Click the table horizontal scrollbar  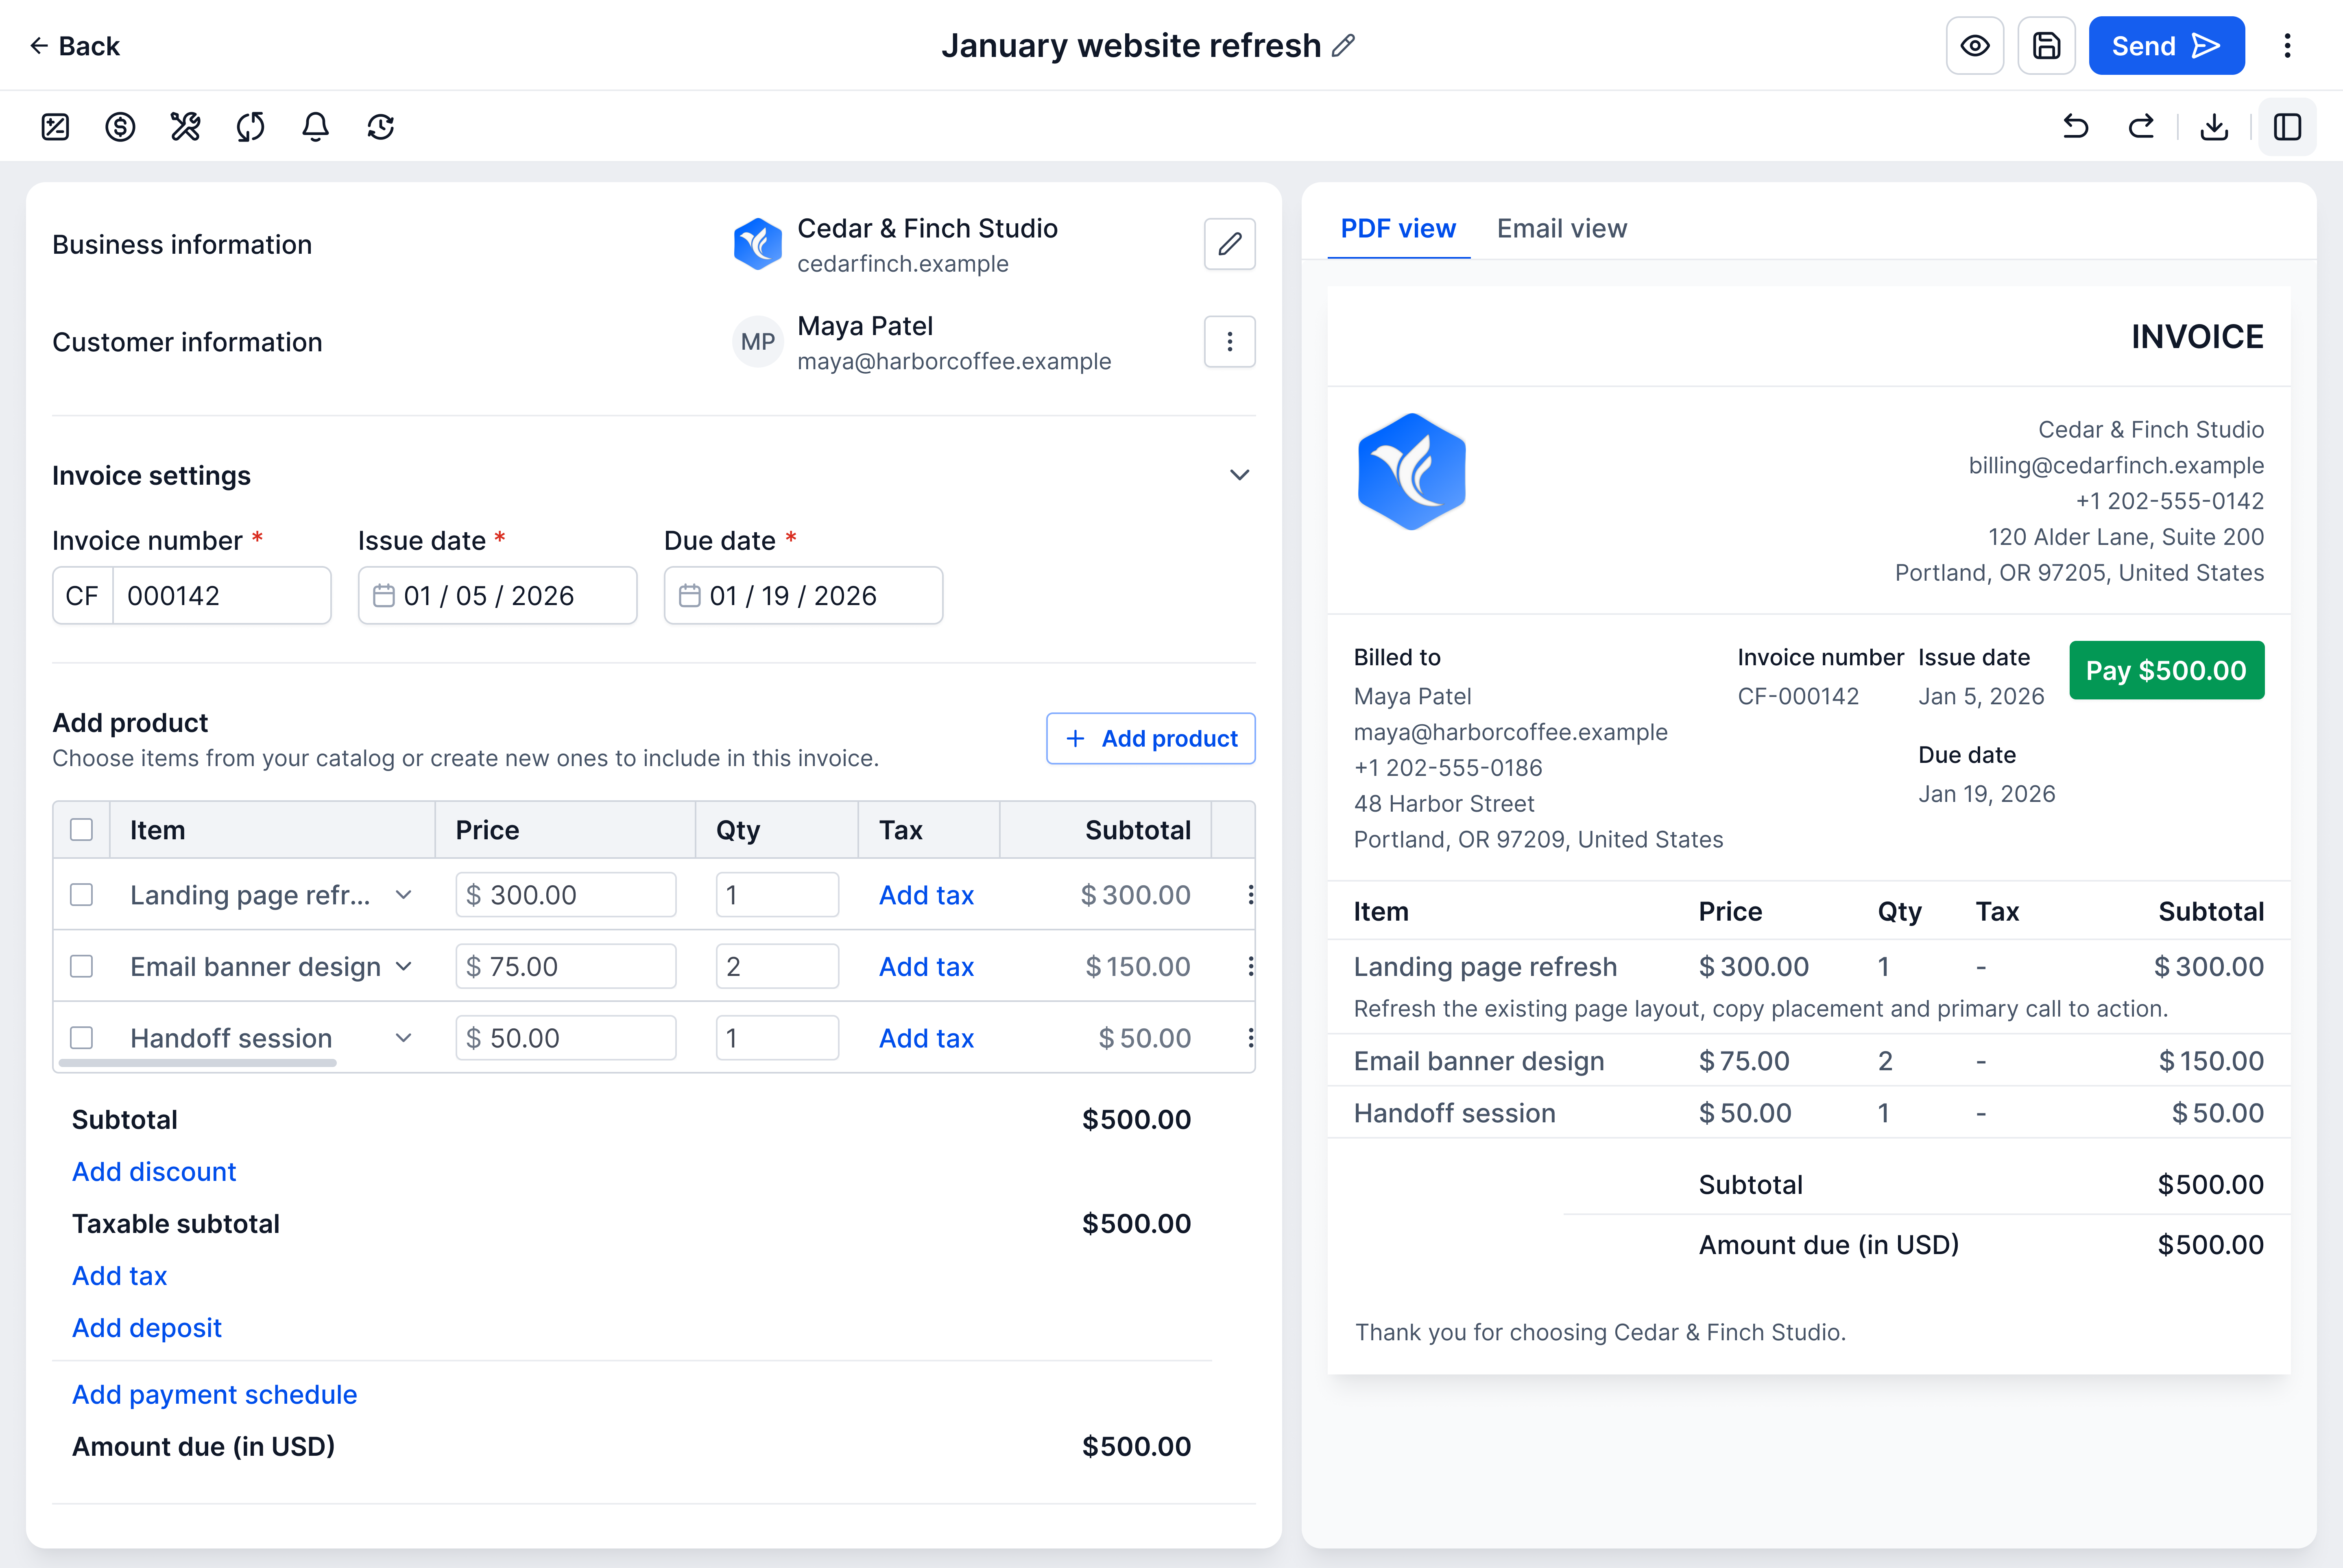[x=197, y=1063]
